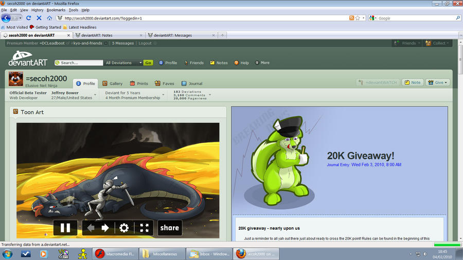The image size is (463, 260).
Task: Click the Google search magnifier icon
Action: 458,18
